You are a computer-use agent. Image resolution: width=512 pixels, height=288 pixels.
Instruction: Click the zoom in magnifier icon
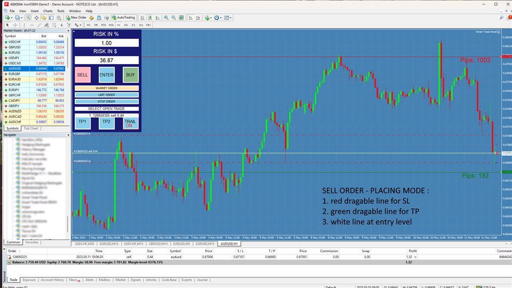pos(166,18)
